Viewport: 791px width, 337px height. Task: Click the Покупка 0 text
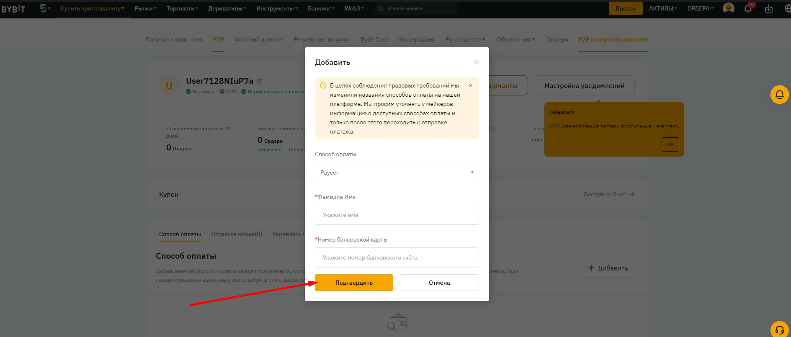(x=269, y=149)
